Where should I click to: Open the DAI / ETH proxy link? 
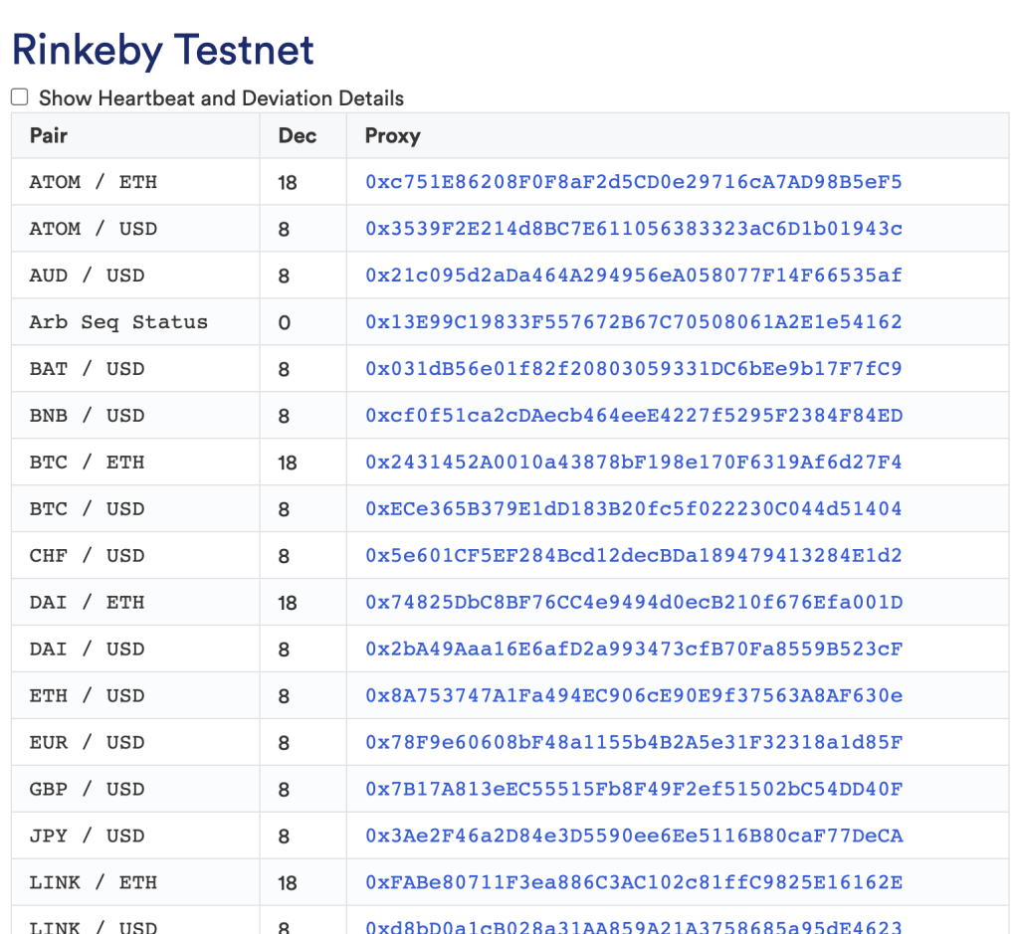click(633, 603)
